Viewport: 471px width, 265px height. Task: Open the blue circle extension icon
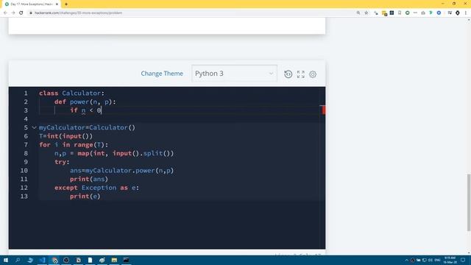[x=439, y=13]
